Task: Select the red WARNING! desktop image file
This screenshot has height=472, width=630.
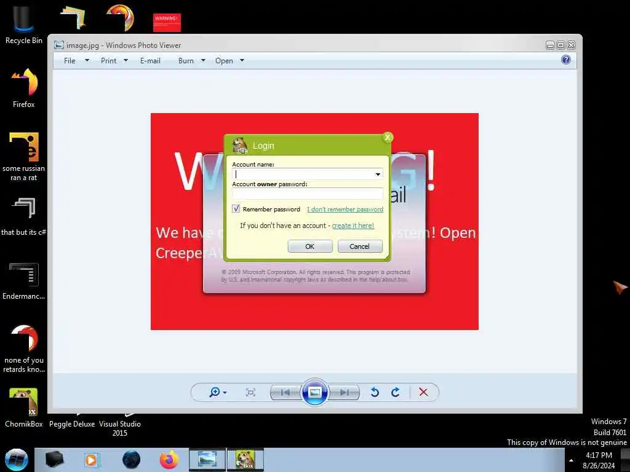Action: [x=167, y=23]
